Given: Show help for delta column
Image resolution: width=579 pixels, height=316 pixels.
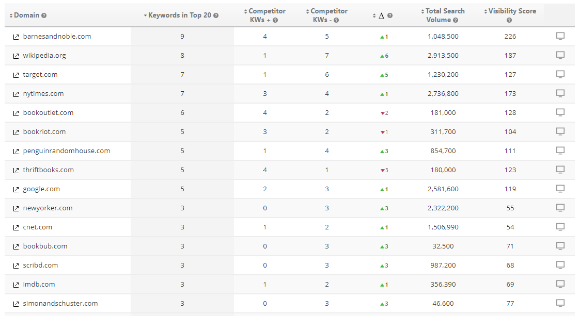Looking at the screenshot, I should coord(390,15).
